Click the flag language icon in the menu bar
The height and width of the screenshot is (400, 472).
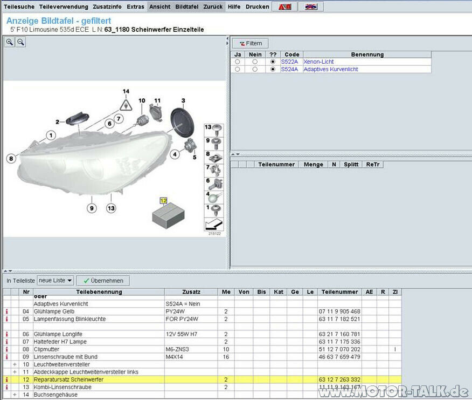[311, 6]
